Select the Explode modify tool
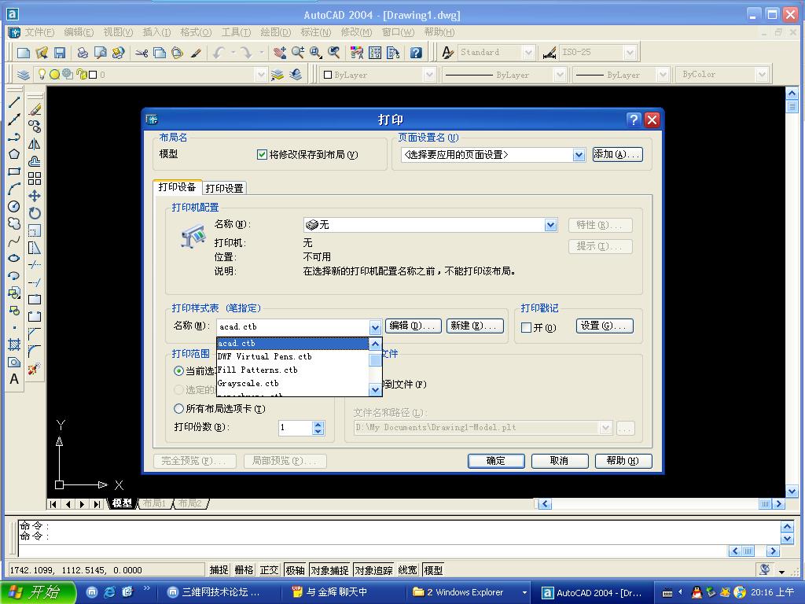 (x=35, y=369)
